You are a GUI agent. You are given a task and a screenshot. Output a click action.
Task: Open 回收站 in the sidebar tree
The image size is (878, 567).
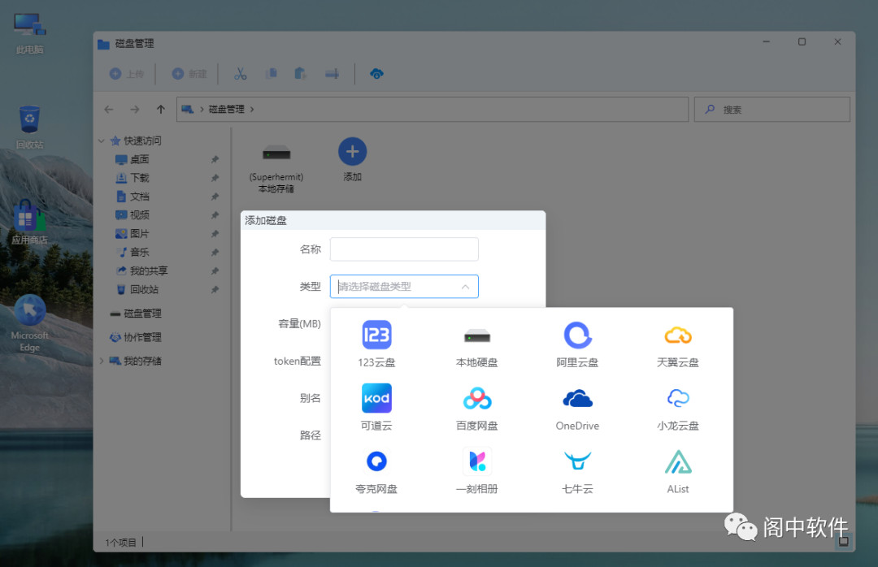pyautogui.click(x=137, y=289)
